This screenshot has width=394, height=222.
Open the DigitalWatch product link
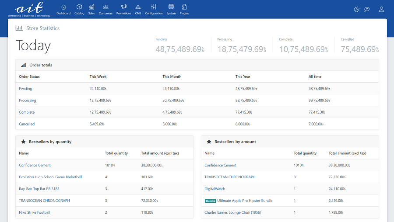215,189
